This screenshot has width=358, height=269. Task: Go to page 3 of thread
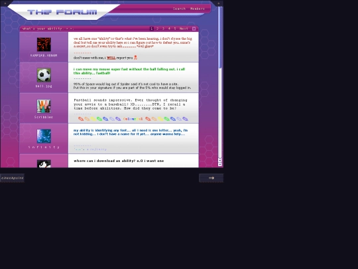click(x=163, y=29)
